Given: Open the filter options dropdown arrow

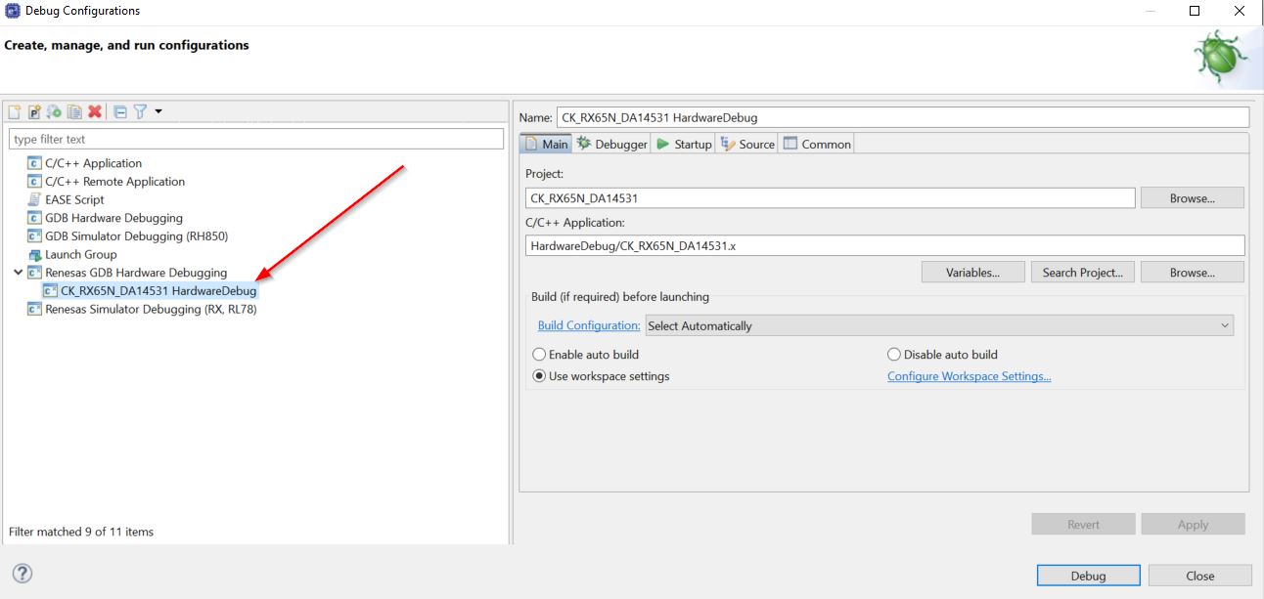Looking at the screenshot, I should coord(158,111).
